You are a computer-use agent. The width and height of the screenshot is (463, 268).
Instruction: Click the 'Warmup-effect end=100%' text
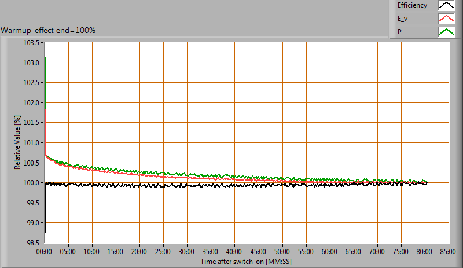coord(48,30)
